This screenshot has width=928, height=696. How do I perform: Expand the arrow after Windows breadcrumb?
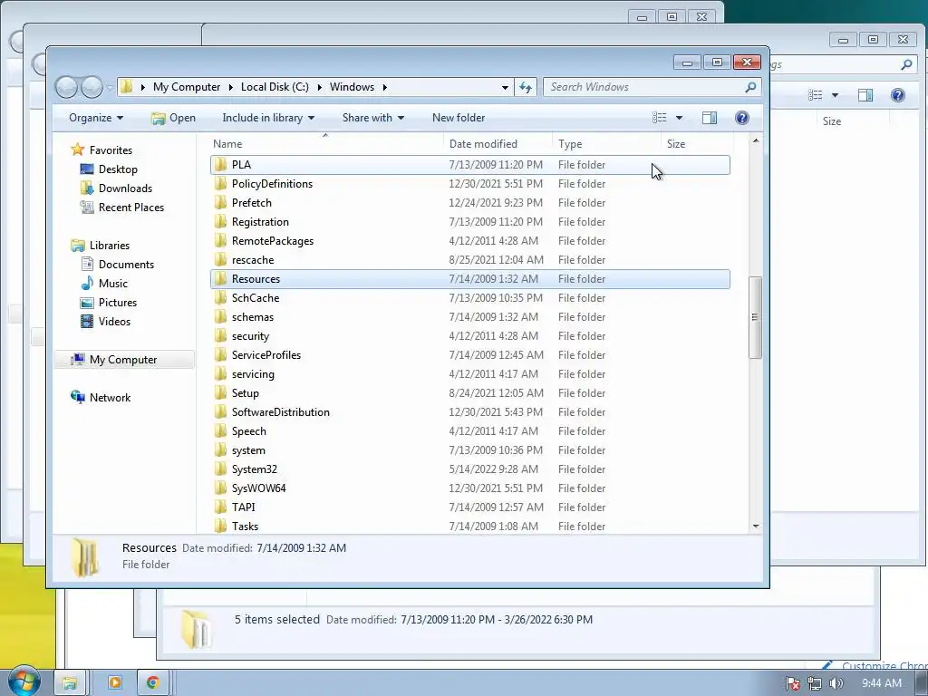pyautogui.click(x=384, y=87)
